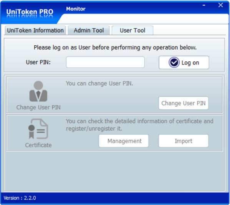This screenshot has height=205, width=230.
Task: Click the checkmark icon on Log on
Action: (174, 63)
